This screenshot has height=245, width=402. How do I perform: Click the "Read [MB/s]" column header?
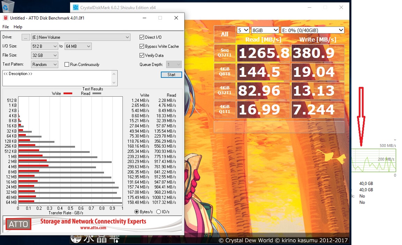tap(263, 39)
